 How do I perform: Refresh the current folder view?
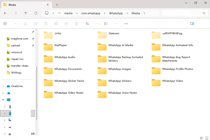pos(36,13)
